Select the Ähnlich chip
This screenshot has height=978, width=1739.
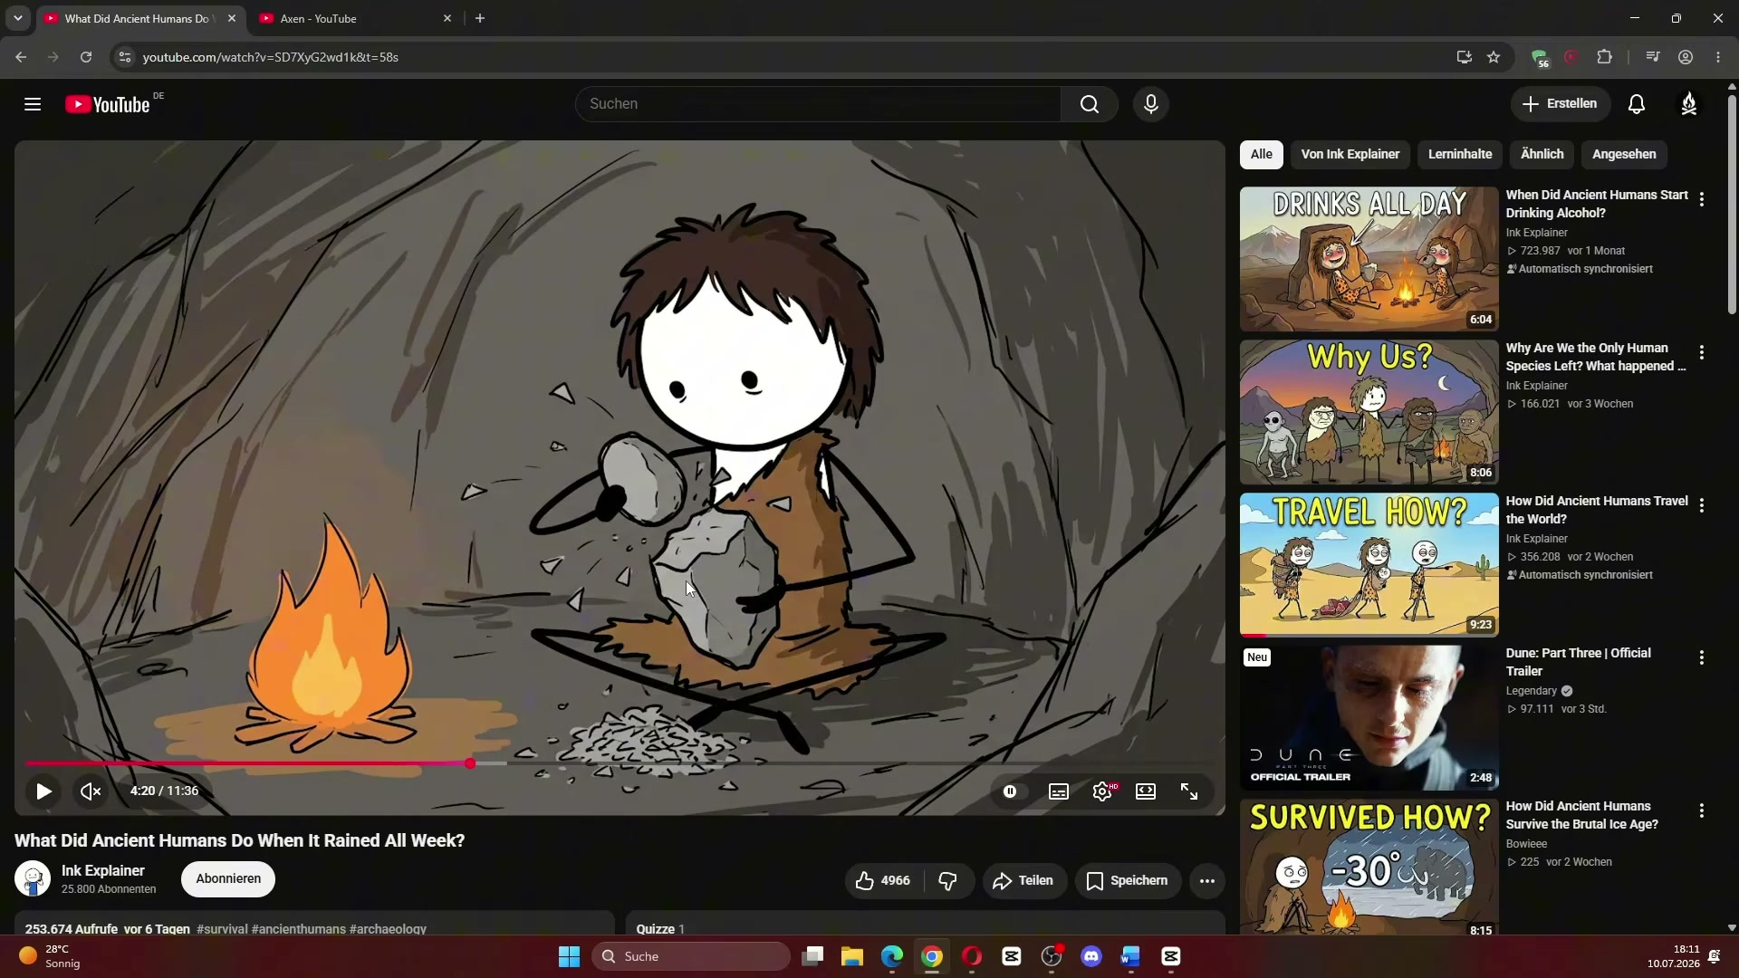coord(1542,154)
